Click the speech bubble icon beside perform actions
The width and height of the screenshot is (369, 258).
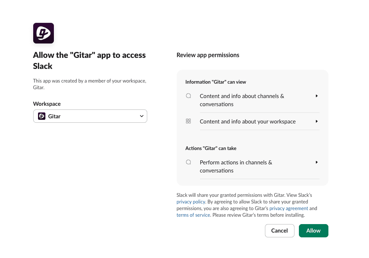click(x=188, y=162)
